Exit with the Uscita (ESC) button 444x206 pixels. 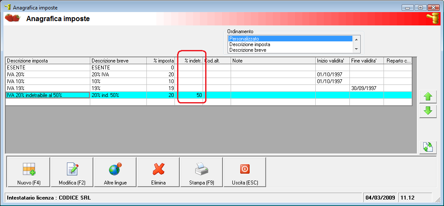pos(244,172)
